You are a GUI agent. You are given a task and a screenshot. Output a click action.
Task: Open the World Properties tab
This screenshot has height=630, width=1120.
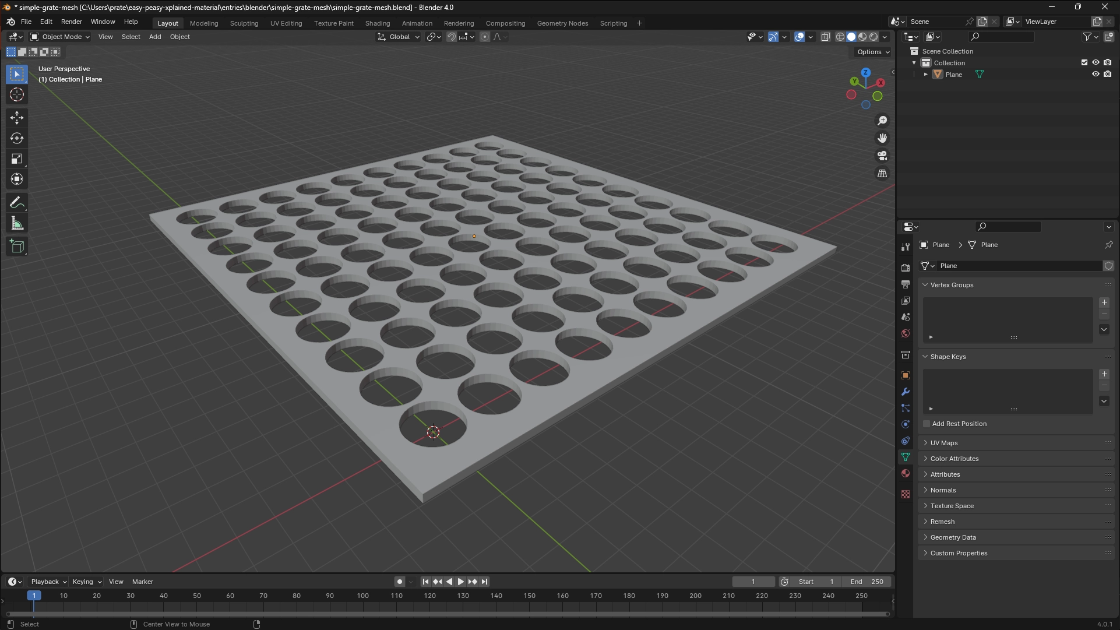pos(906,333)
